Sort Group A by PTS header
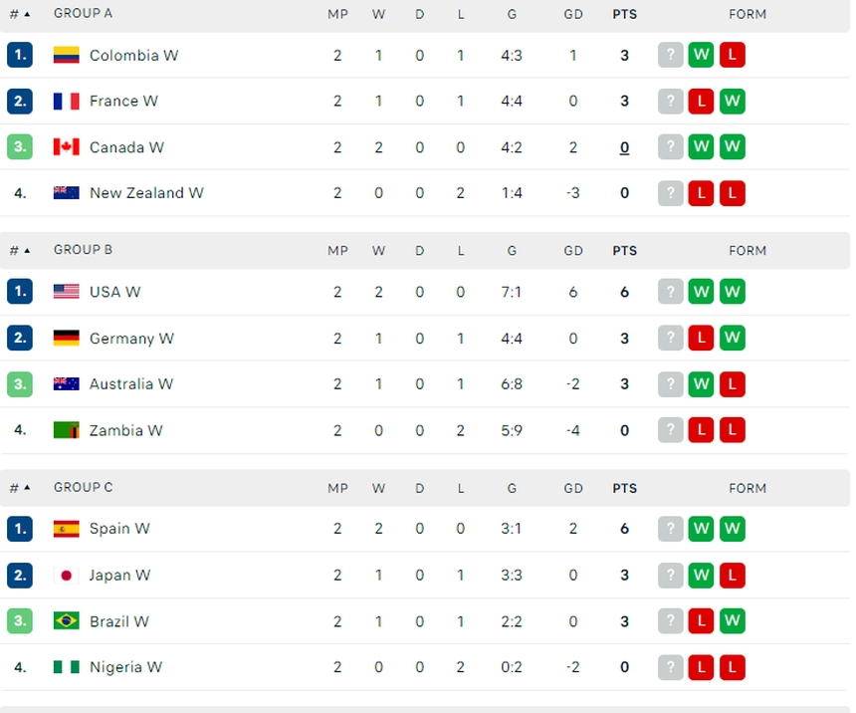 click(x=624, y=15)
